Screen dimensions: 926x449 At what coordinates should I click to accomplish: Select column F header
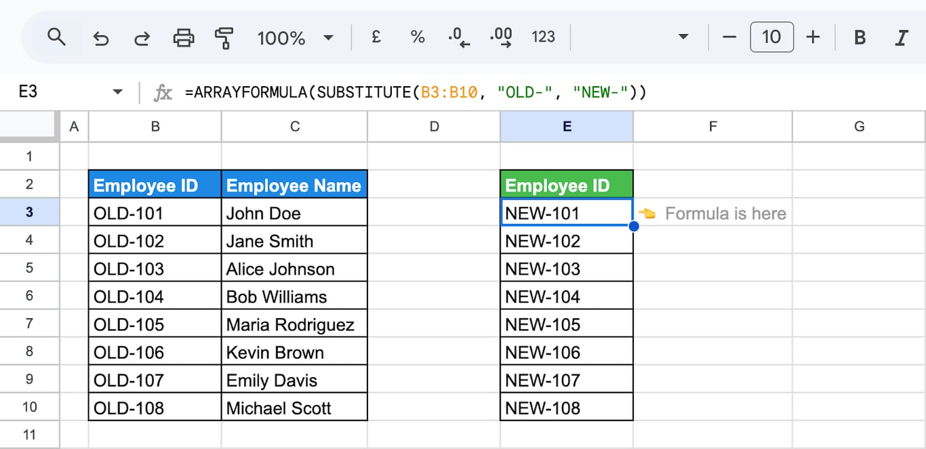click(712, 127)
